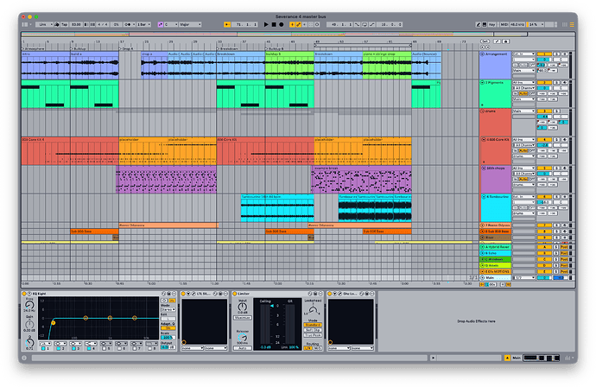Toggle Post button on A Hybrid Reverb return
Viewport: 596px width, 387px height.
point(564,247)
